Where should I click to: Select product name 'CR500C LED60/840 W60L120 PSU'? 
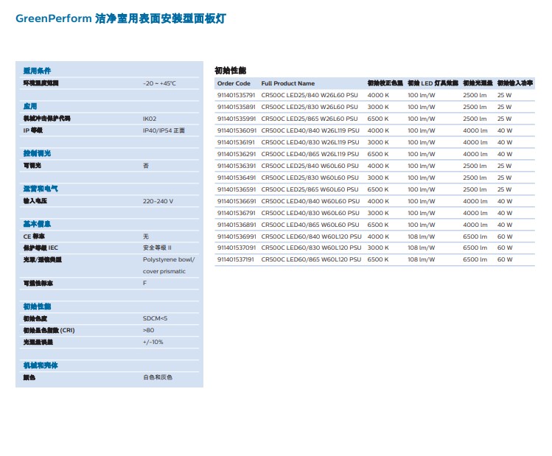(311, 236)
